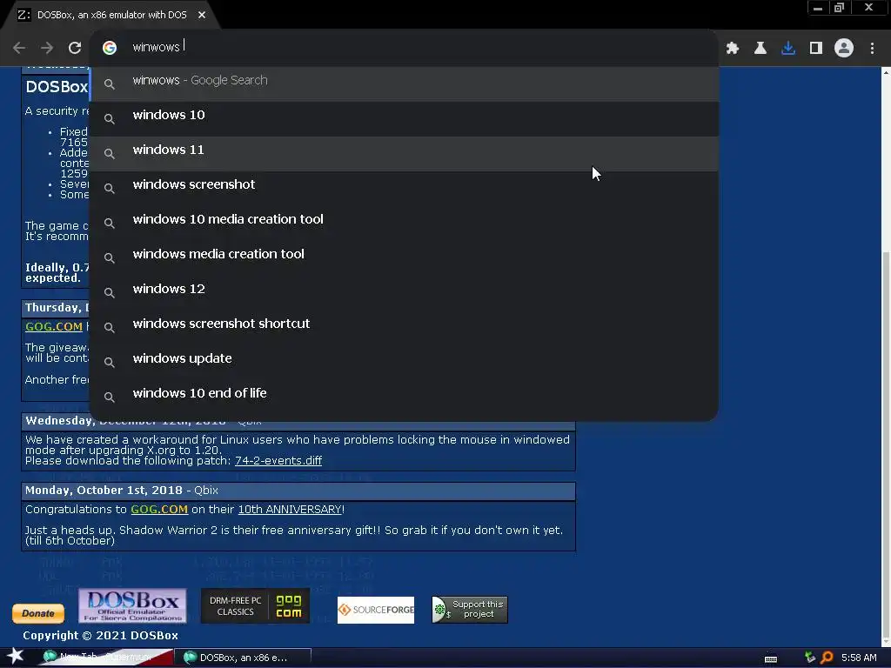This screenshot has width=891, height=668.
Task: Pick 'windows 10 end of life' suggestion
Action: pyautogui.click(x=405, y=397)
